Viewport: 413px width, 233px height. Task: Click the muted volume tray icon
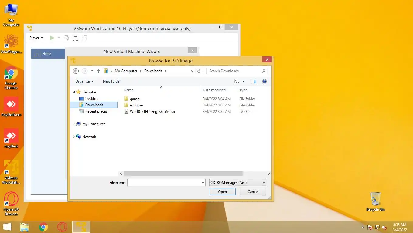tap(384, 227)
